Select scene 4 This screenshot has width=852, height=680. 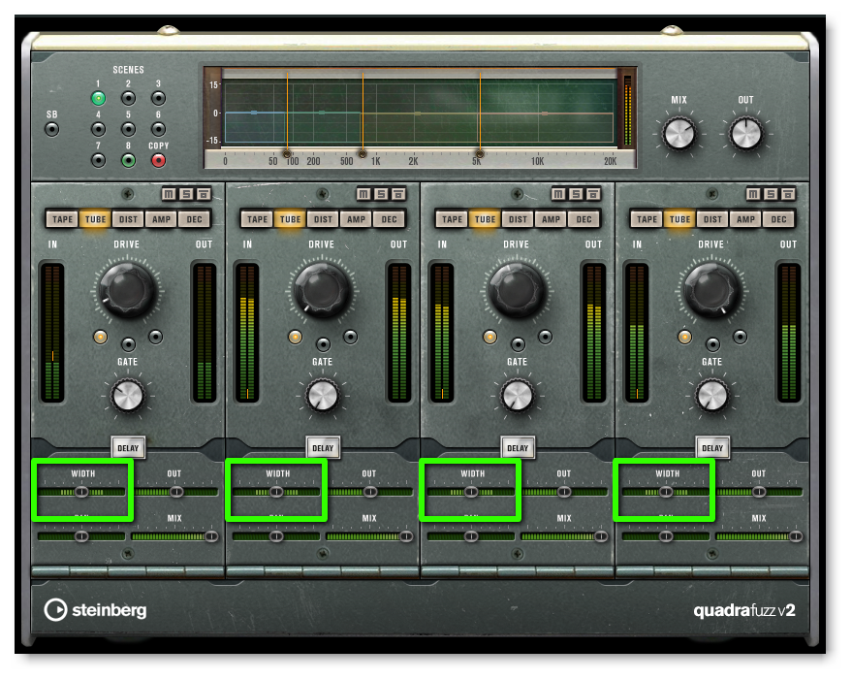[98, 129]
